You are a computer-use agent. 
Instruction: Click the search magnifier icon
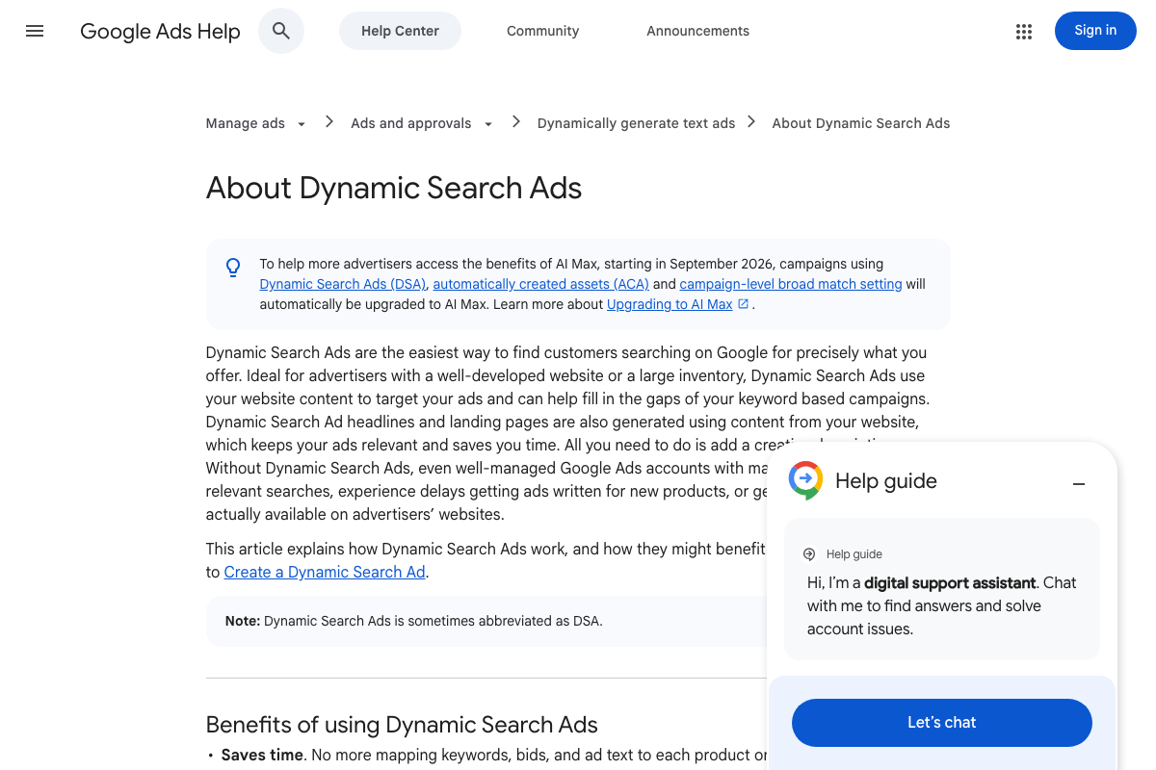[281, 31]
